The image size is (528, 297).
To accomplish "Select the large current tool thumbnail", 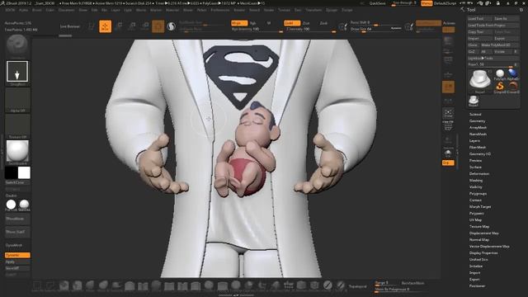I will click(x=480, y=81).
